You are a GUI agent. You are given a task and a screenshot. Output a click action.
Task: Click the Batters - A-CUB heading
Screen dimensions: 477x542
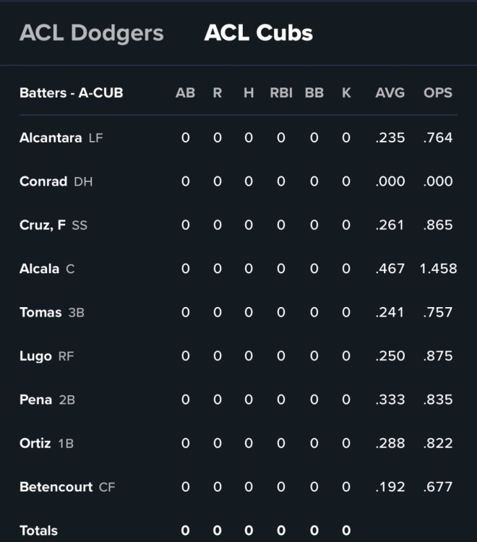72,93
